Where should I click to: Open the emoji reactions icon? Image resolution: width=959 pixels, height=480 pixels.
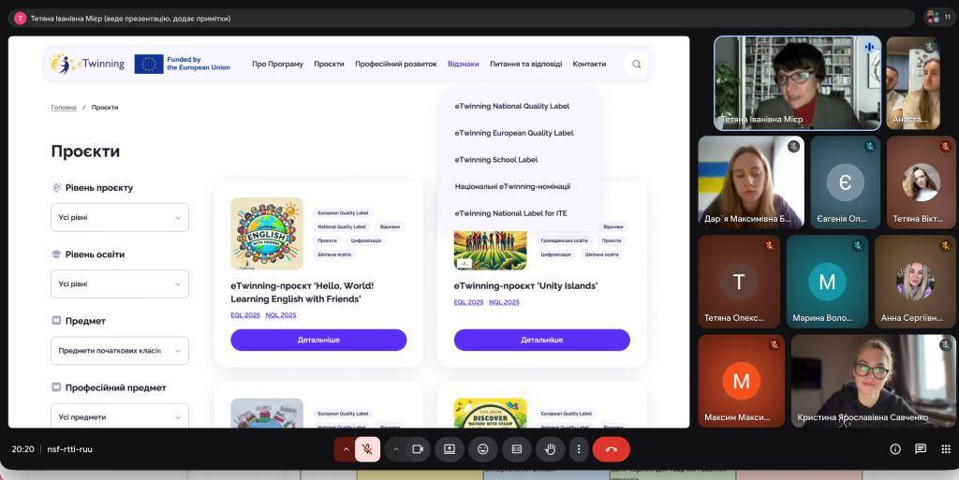[483, 449]
